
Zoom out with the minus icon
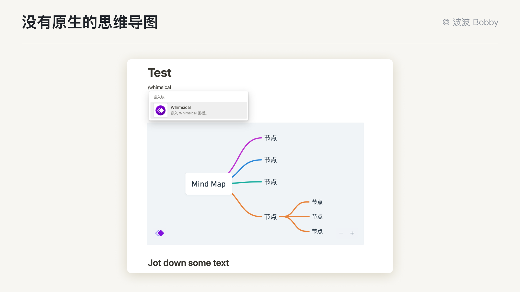pyautogui.click(x=341, y=233)
